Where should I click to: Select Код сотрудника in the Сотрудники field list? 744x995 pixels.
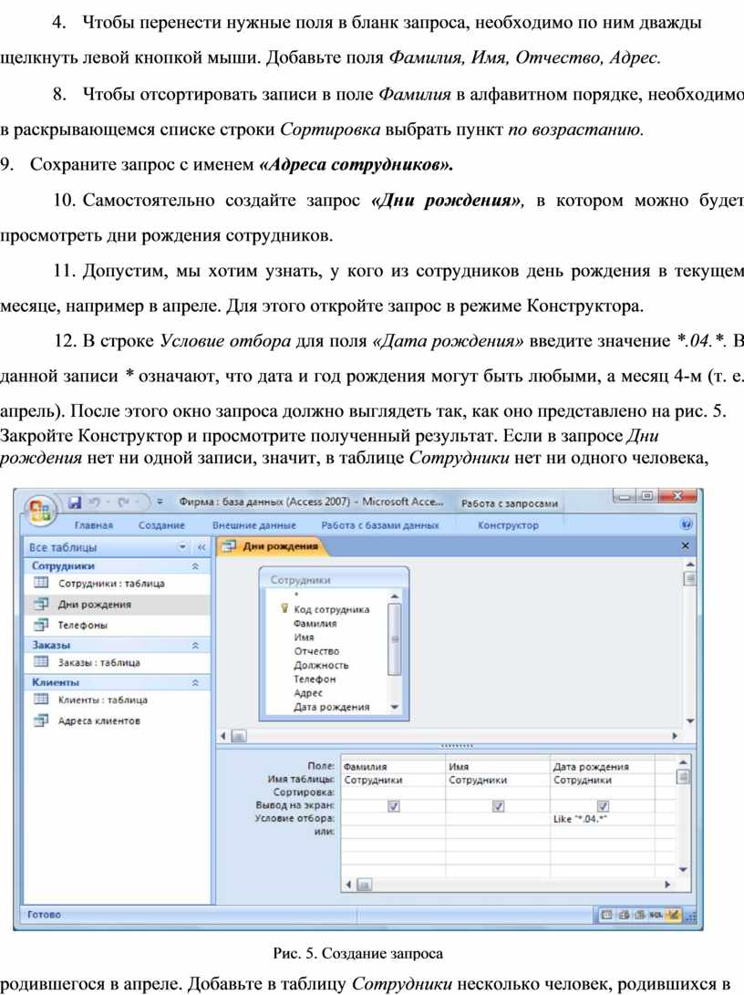coord(331,609)
